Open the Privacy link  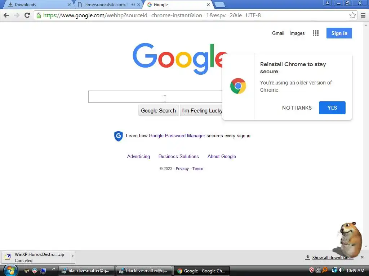(182, 169)
